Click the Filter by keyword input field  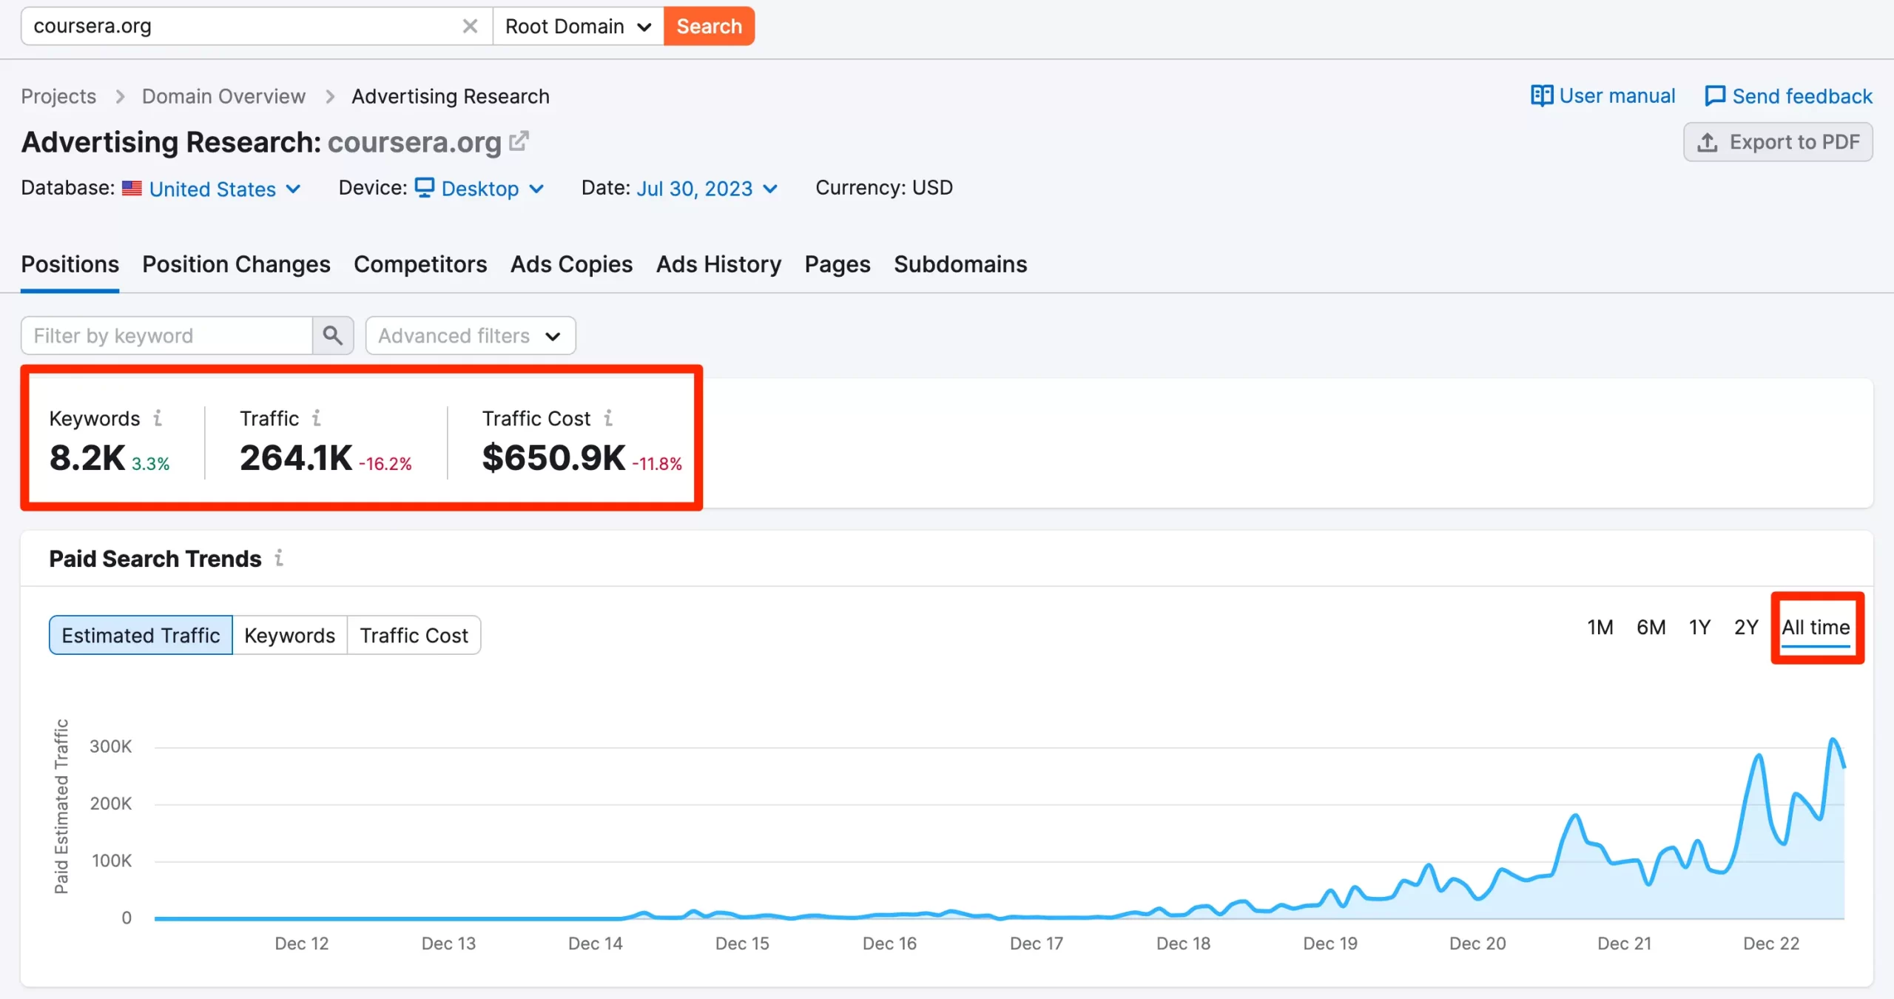pos(166,336)
